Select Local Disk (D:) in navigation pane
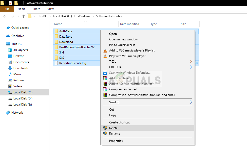Screen dimensions: 247x155 23,98
